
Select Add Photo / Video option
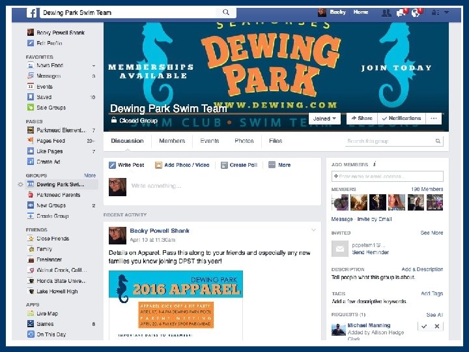pyautogui.click(x=182, y=165)
